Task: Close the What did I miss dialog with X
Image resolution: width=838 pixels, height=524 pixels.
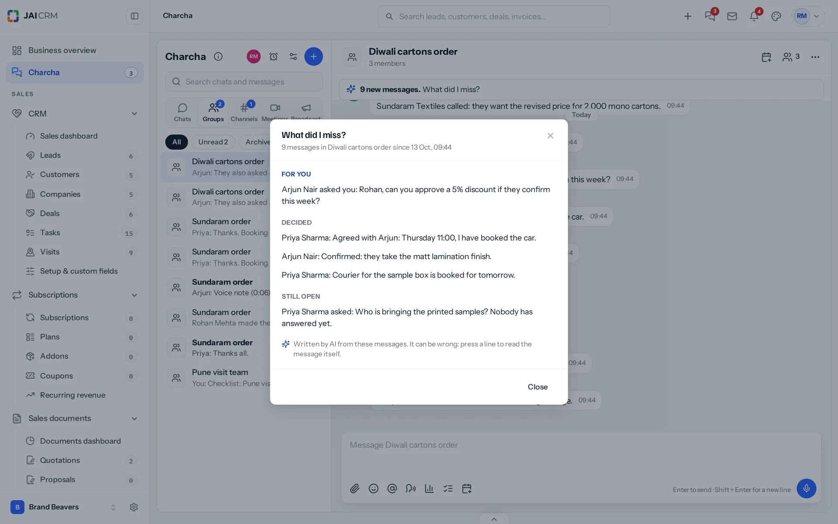Action: click(x=550, y=136)
